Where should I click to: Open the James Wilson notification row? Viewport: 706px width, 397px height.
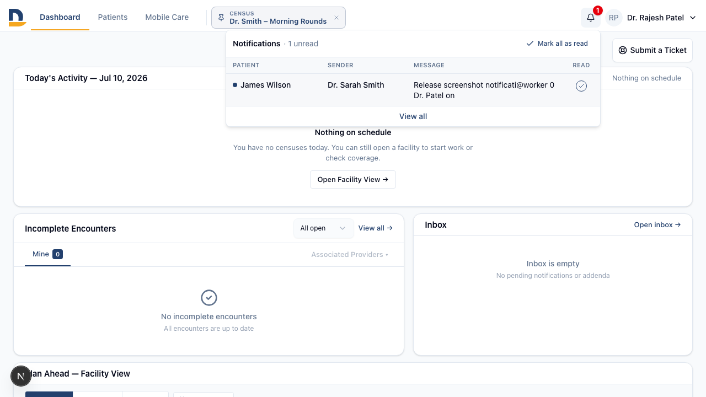coord(413,90)
